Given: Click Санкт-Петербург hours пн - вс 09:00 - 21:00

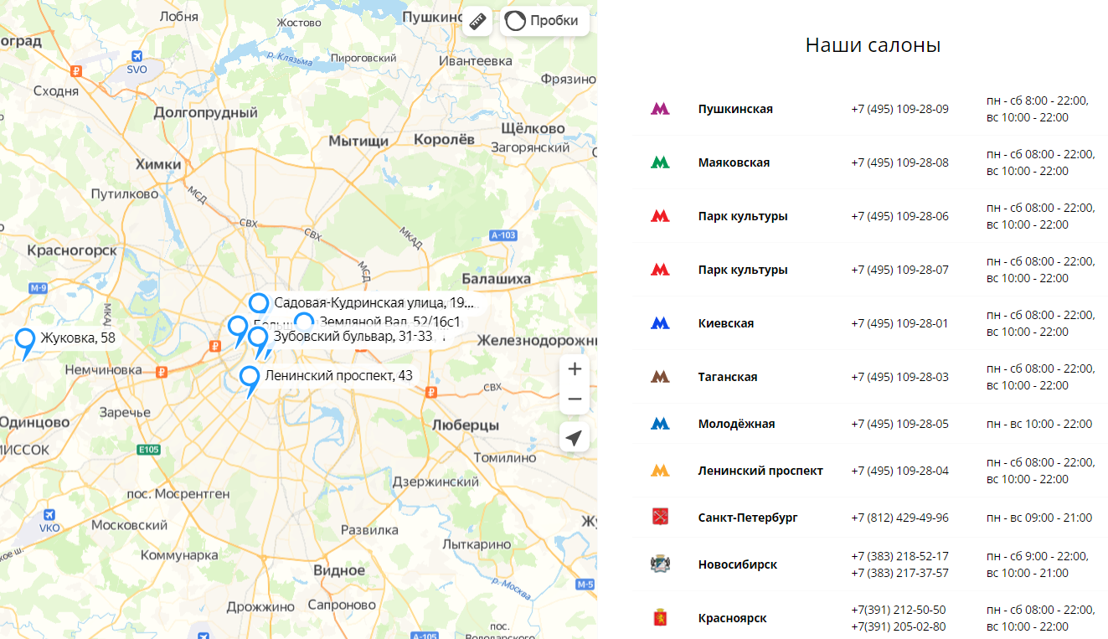Looking at the screenshot, I should click(1039, 518).
